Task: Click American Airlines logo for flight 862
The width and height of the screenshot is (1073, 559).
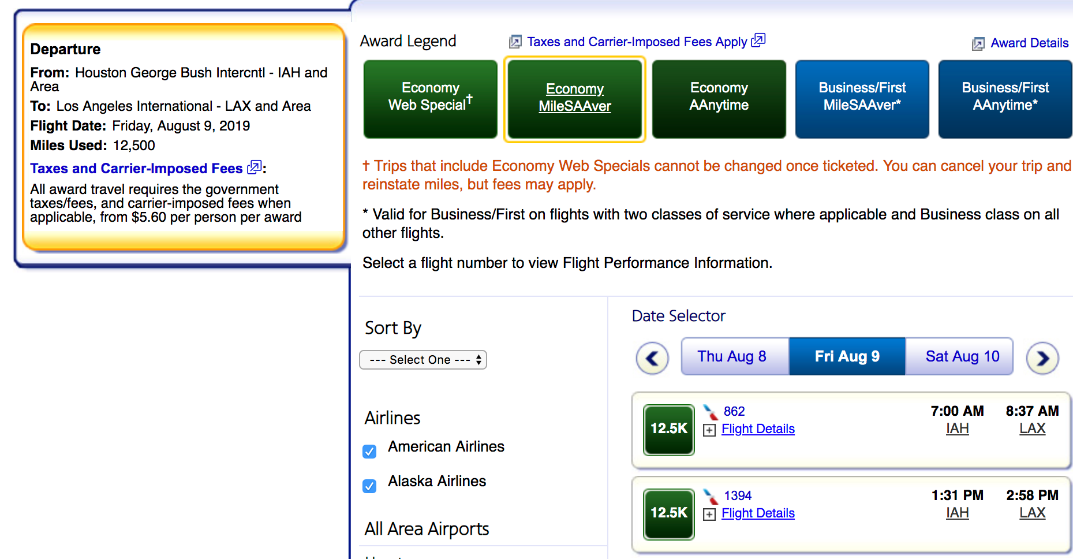Action: click(x=711, y=412)
